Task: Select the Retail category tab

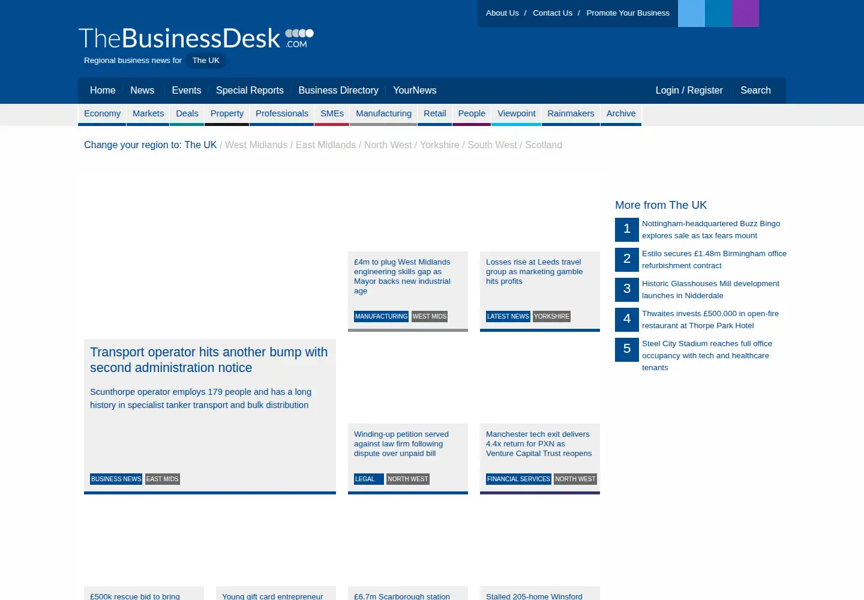Action: coord(435,113)
